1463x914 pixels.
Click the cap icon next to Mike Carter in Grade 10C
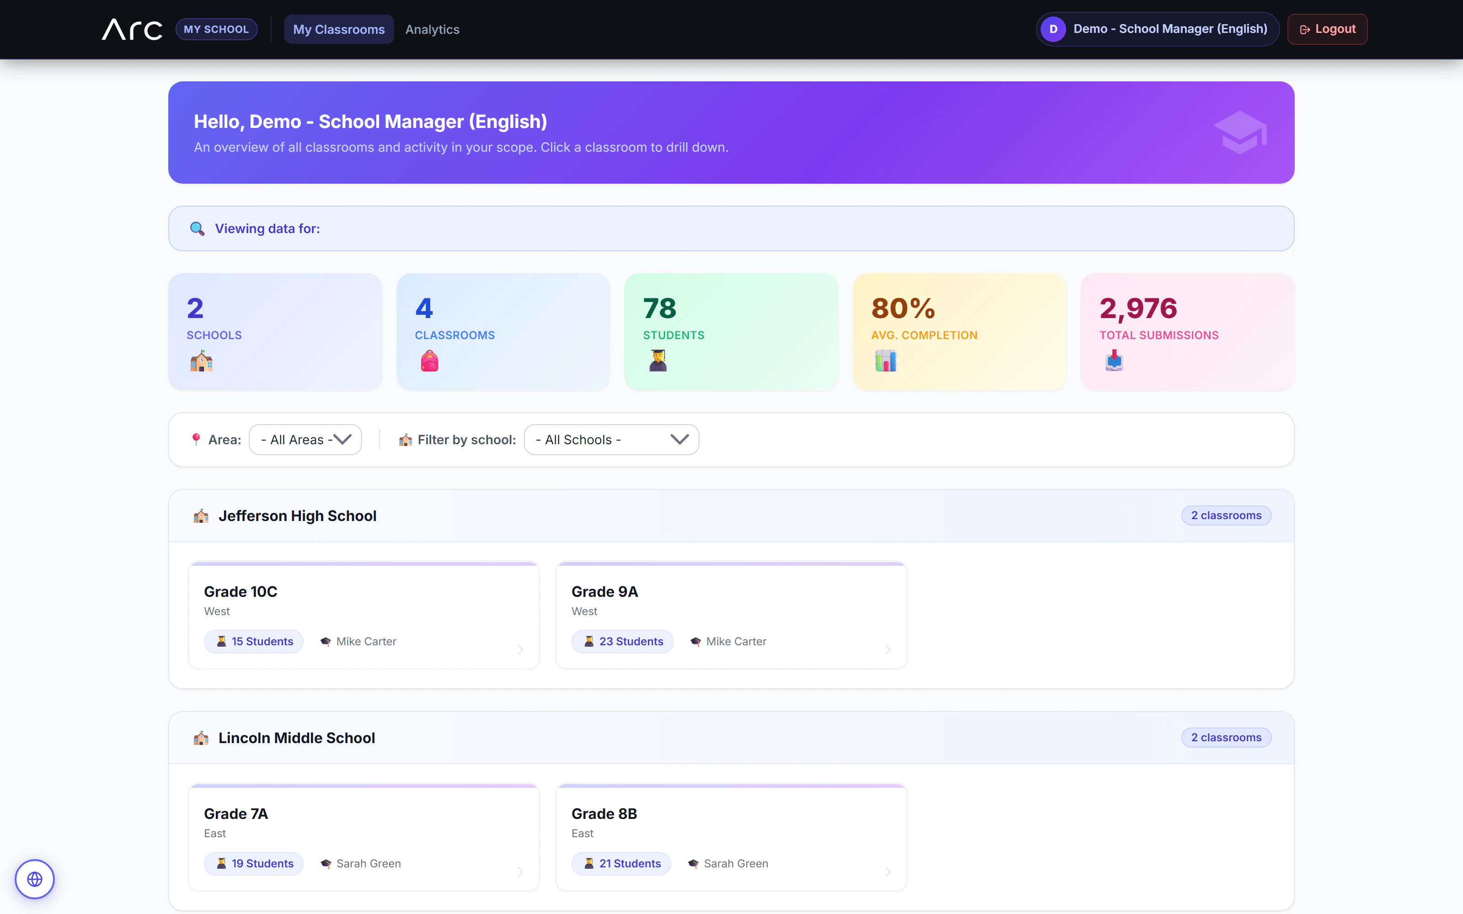click(326, 641)
